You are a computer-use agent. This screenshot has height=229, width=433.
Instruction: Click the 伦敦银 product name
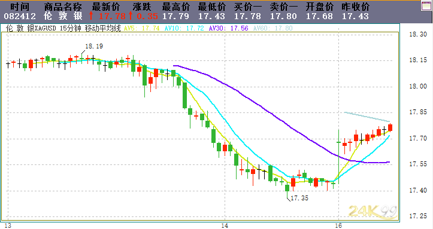63,16
